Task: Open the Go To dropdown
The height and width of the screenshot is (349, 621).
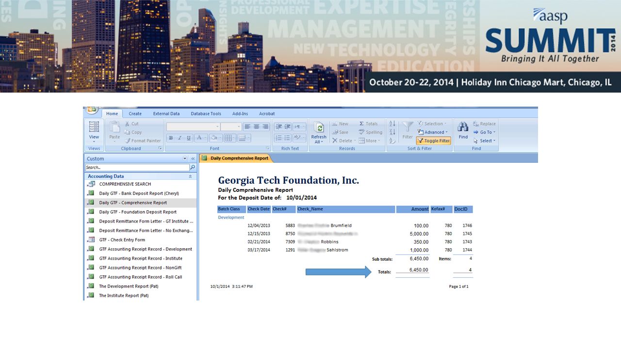Action: coord(484,132)
